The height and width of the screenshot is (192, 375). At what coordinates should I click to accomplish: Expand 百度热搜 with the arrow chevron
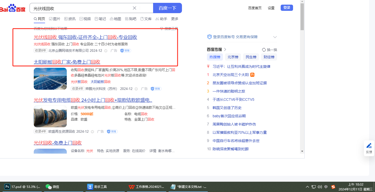click(225, 49)
